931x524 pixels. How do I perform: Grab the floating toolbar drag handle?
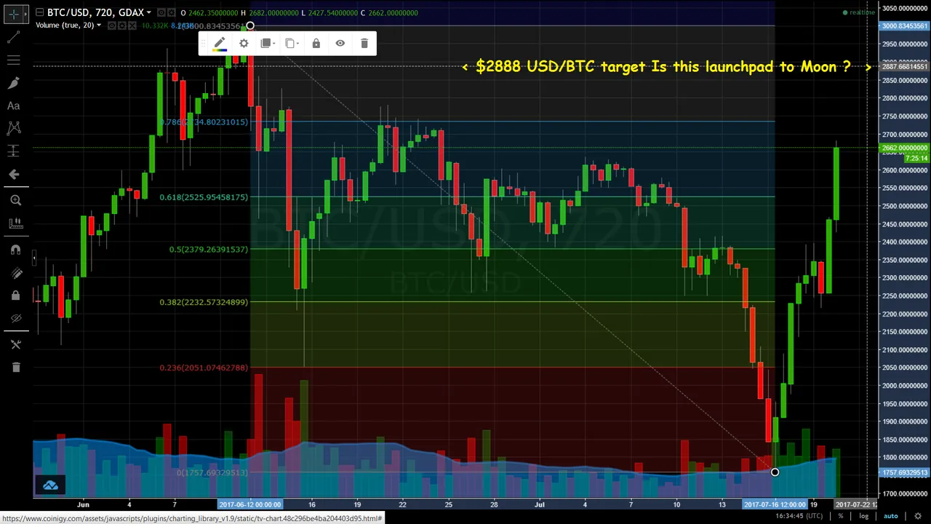point(203,44)
